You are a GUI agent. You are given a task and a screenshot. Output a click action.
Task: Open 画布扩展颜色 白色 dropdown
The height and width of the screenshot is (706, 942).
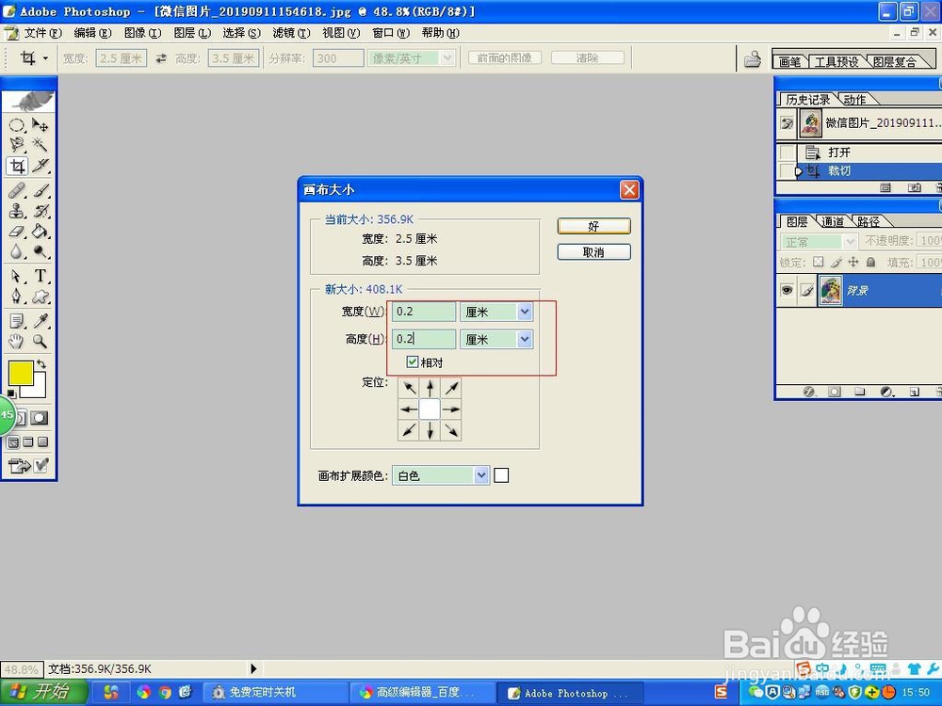481,475
